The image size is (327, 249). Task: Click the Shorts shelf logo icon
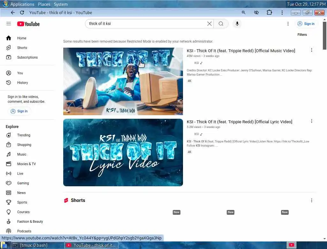66,200
